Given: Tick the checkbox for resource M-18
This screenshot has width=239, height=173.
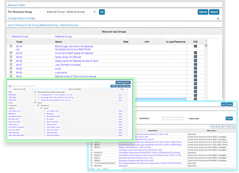Looking at the screenshot, I should coord(11,46).
